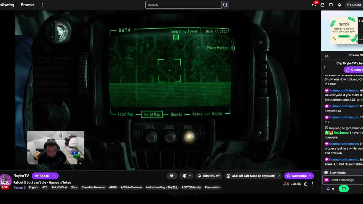The height and width of the screenshot is (204, 363).
Task: Follow channel with the heart button
Action: pyautogui.click(x=172, y=176)
